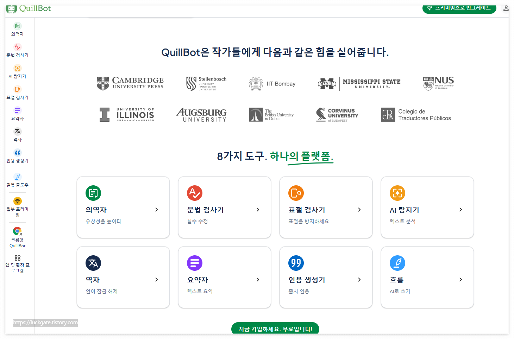Click 지금 가입하세요. 무료입니다! button
The width and height of the screenshot is (514, 339).
tap(275, 329)
